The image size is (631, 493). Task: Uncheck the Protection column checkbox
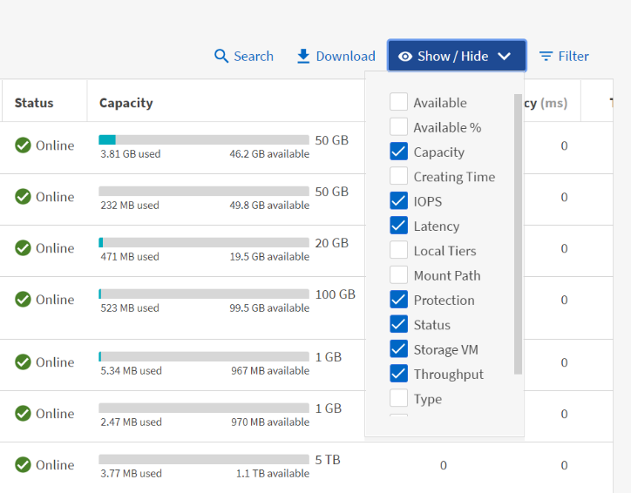pos(399,299)
